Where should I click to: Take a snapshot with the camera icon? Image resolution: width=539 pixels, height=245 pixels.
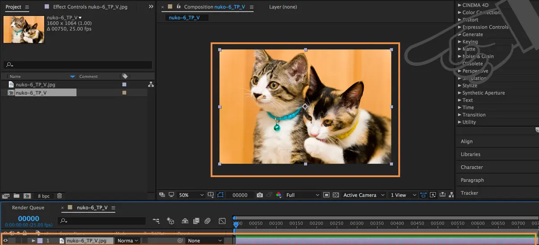pyautogui.click(x=260, y=195)
